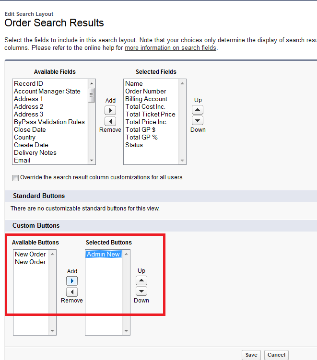317x360 pixels.
Task: Select first New Order in Available Buttons
Action: pyautogui.click(x=31, y=255)
